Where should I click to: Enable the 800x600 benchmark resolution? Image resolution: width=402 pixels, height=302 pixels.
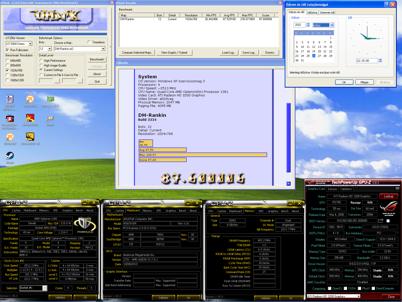point(7,65)
